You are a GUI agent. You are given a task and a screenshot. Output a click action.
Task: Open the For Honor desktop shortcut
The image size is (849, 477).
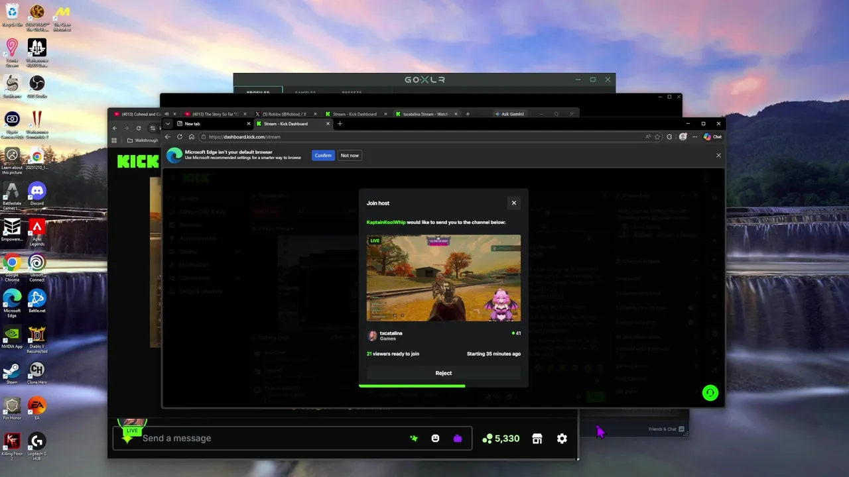tap(12, 408)
